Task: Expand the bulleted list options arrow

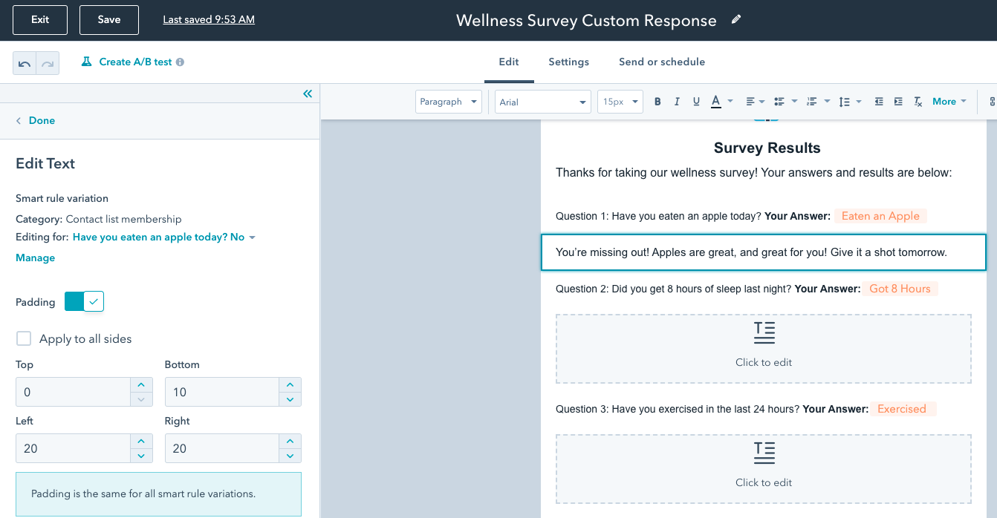Action: point(794,102)
